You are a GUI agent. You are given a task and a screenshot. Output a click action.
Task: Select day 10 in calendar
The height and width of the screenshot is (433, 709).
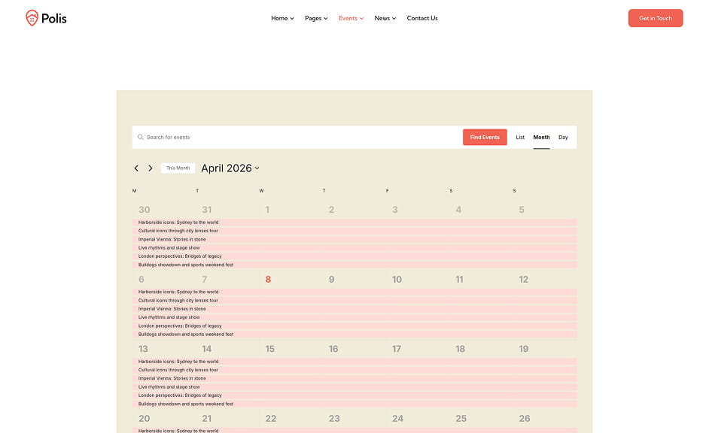click(x=397, y=279)
